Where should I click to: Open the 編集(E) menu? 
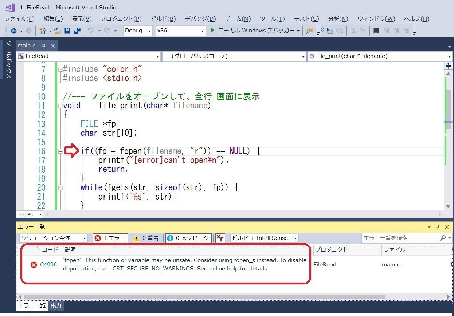(x=53, y=19)
